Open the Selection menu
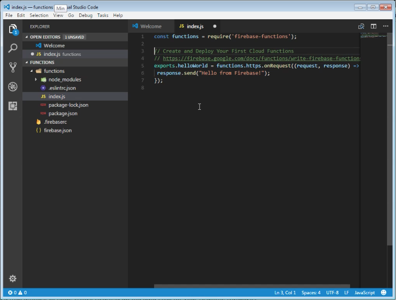 click(x=39, y=15)
